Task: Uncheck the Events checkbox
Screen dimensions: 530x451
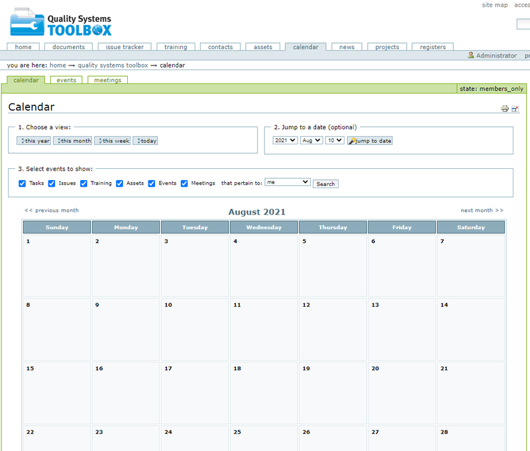Action: coord(152,183)
